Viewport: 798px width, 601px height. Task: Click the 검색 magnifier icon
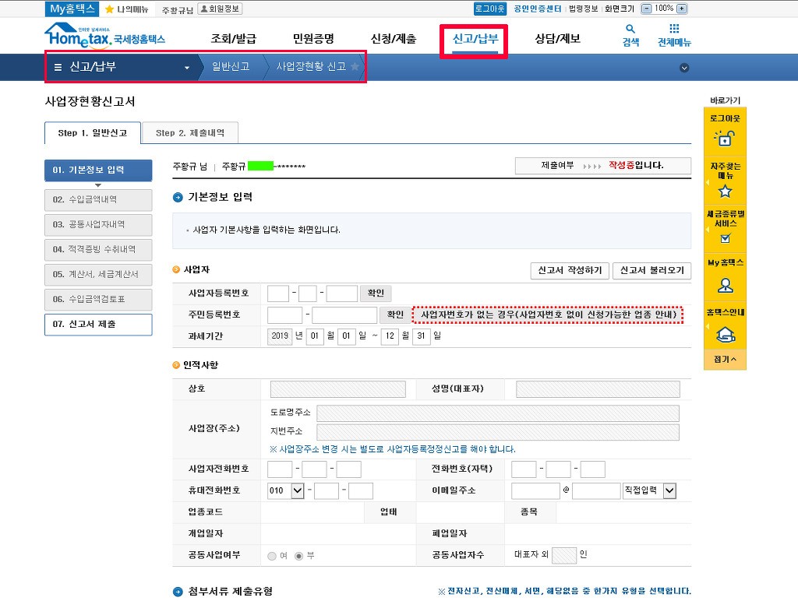point(630,29)
